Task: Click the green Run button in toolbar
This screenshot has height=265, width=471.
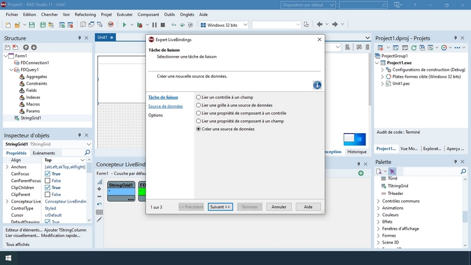Action: 124,25
